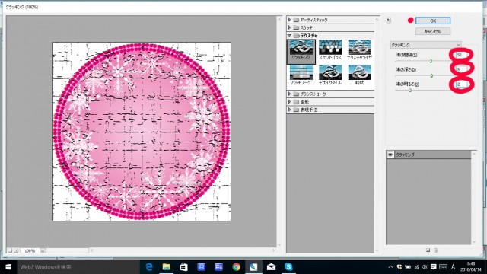Select the 粒状 filter thumbnail
The image size is (487, 274).
click(359, 75)
